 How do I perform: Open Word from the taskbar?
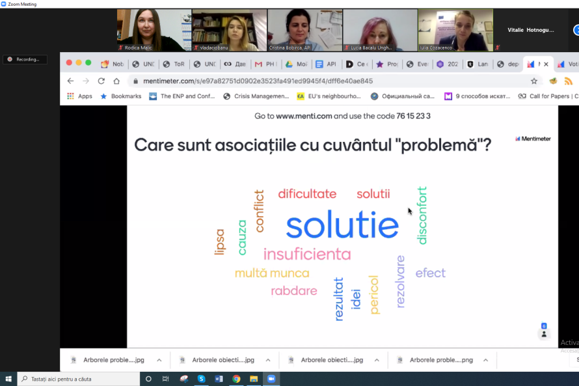[x=219, y=379]
